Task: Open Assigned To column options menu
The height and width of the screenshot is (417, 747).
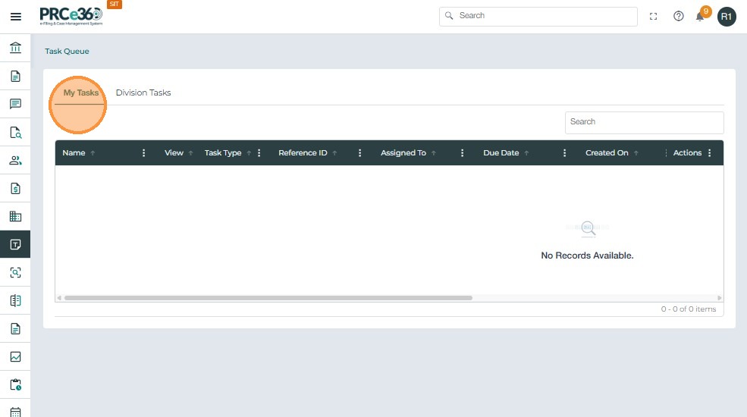Action: (x=462, y=153)
